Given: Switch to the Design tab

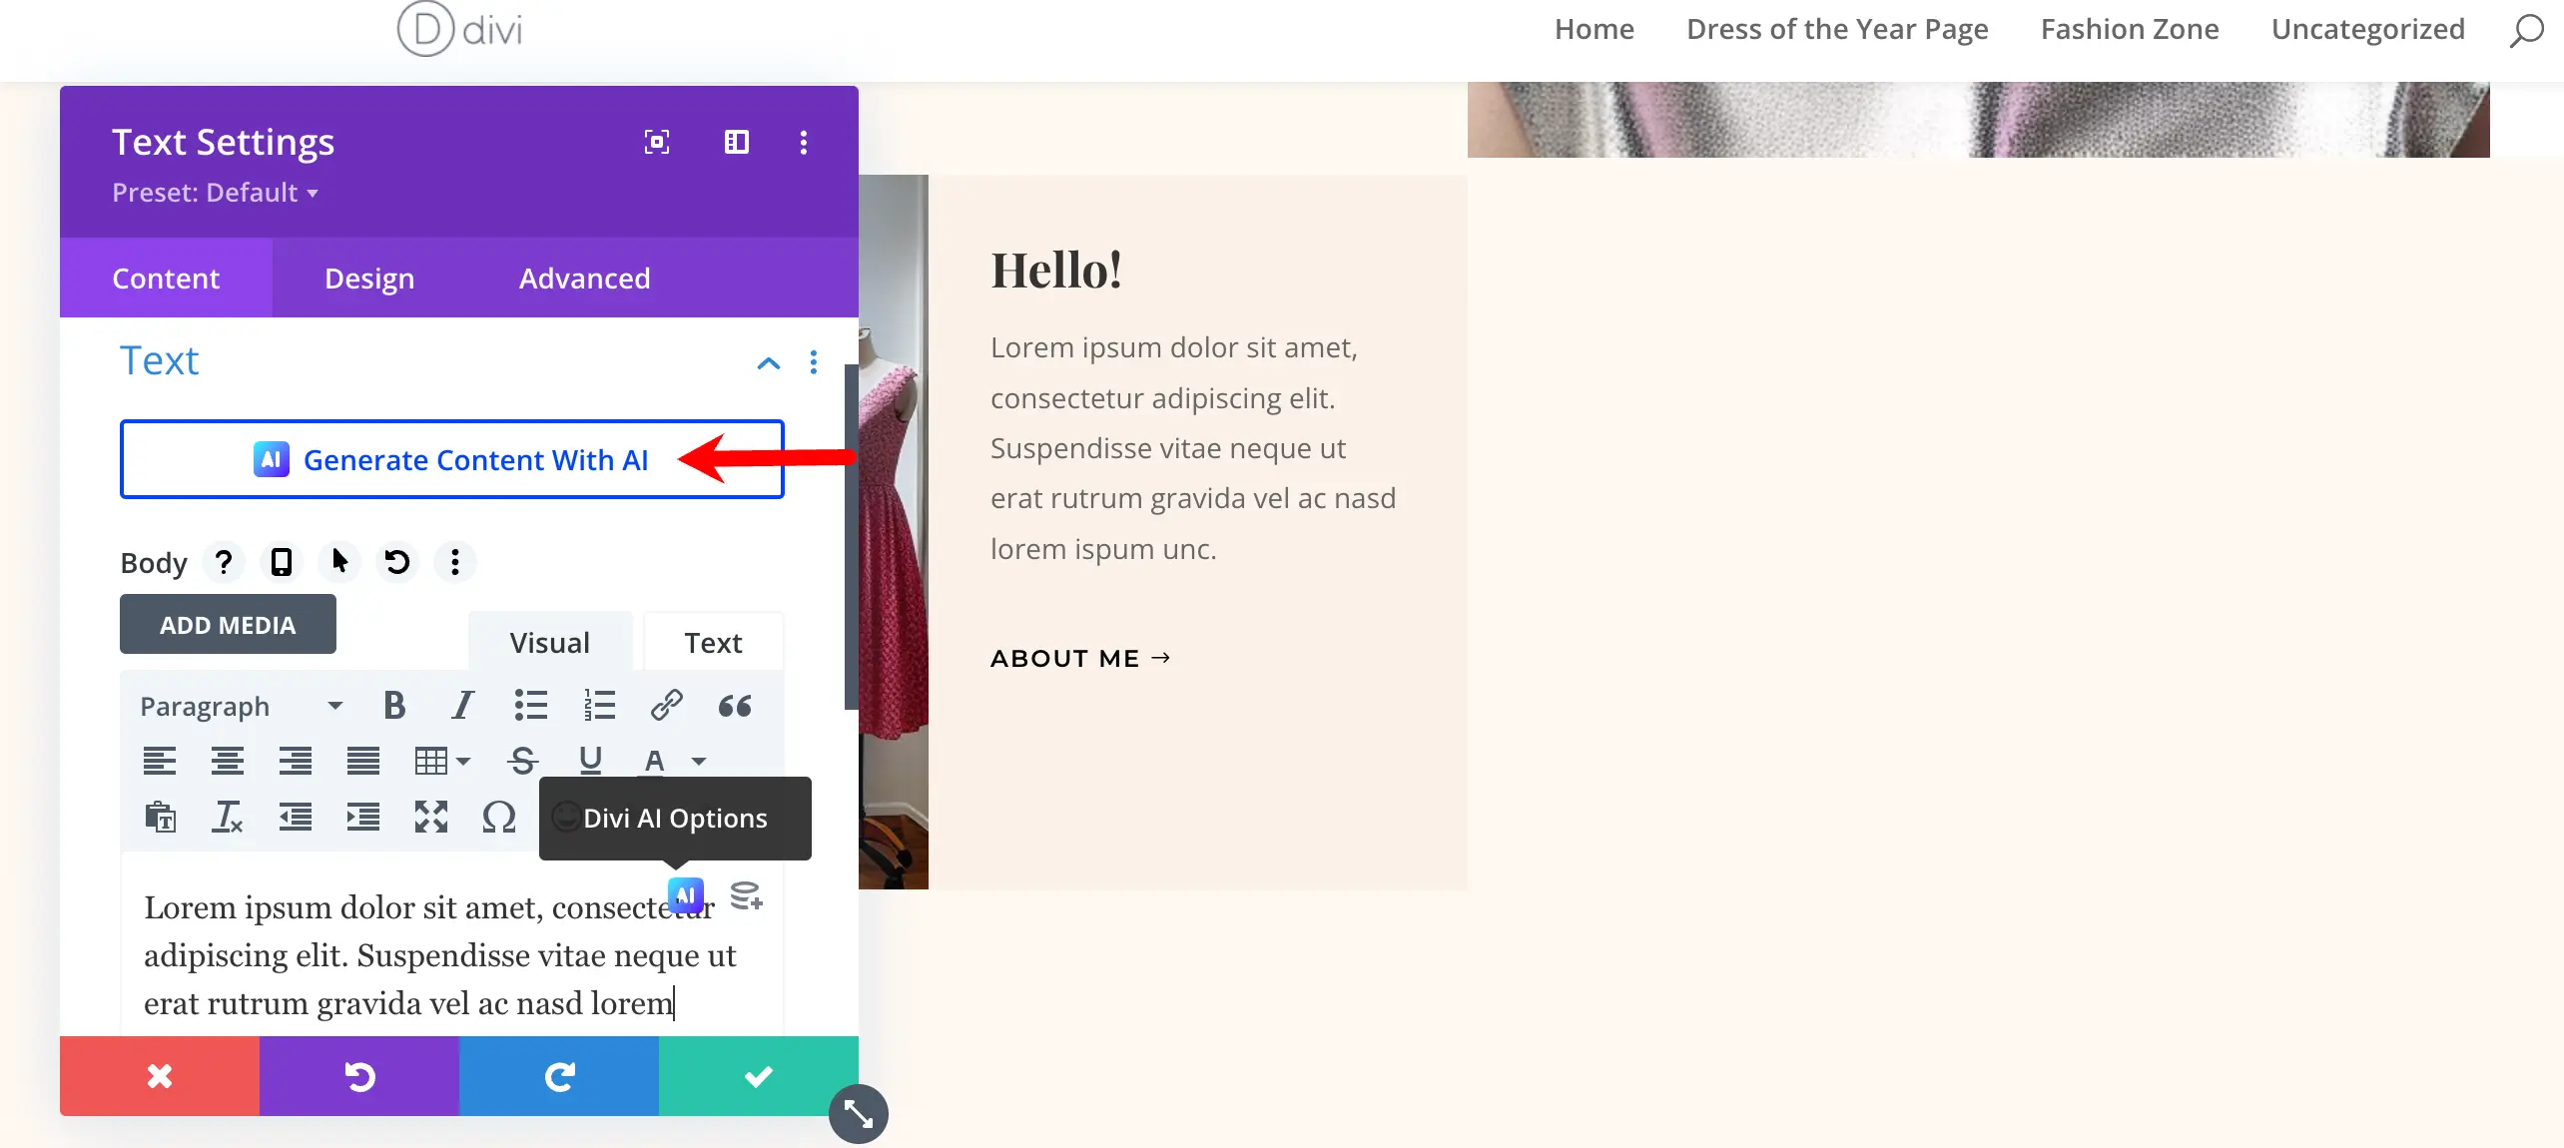Looking at the screenshot, I should (367, 277).
